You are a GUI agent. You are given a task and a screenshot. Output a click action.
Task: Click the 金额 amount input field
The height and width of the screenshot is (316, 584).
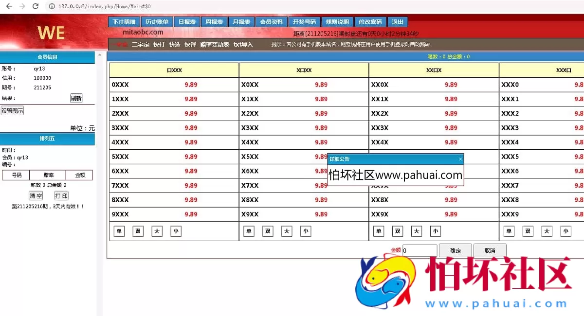[420, 251]
